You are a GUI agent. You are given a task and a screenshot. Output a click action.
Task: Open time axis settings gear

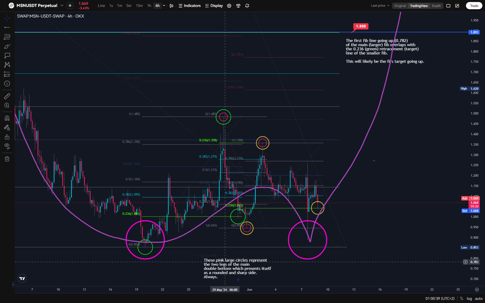pos(477,289)
